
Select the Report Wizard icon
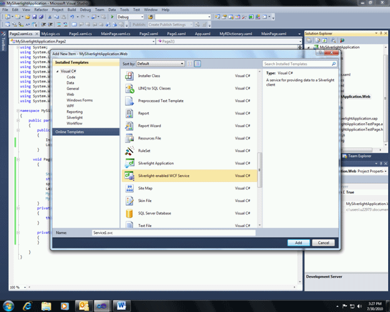tap(129, 126)
